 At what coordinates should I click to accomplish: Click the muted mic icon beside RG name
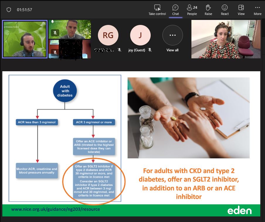click(120, 50)
